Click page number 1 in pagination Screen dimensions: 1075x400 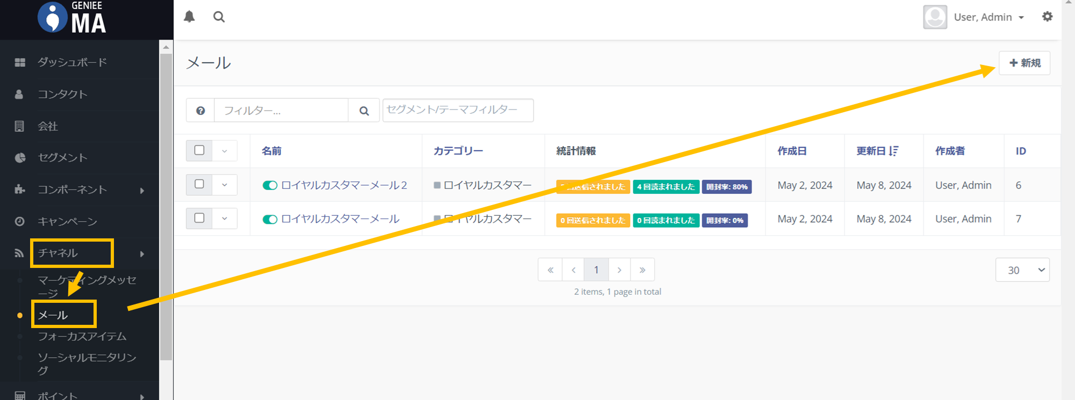tap(596, 270)
